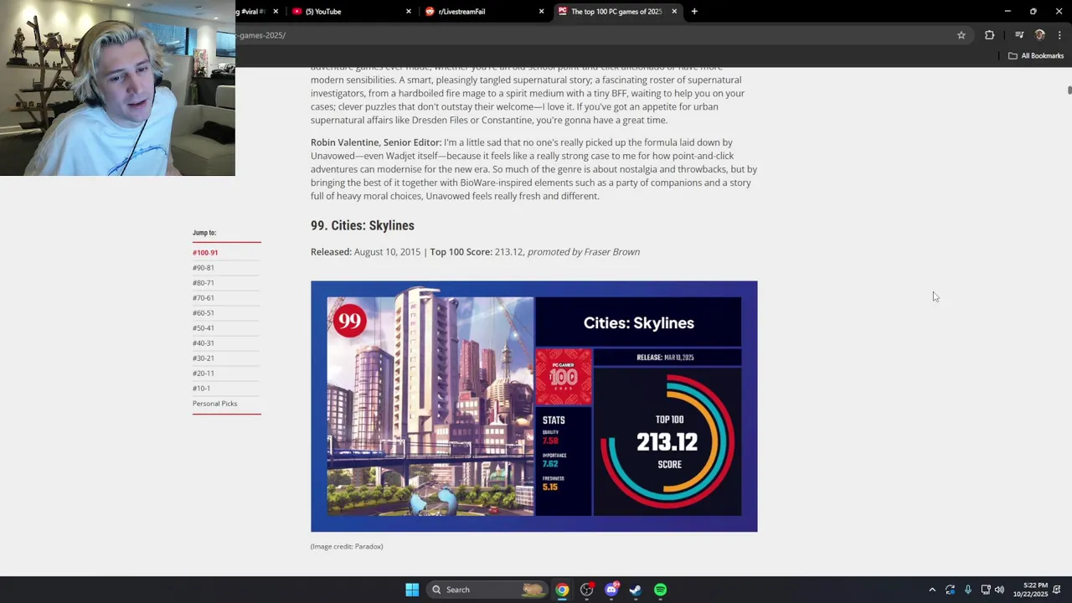Open the All Bookmarks folder
This screenshot has height=603, width=1072.
click(1036, 56)
